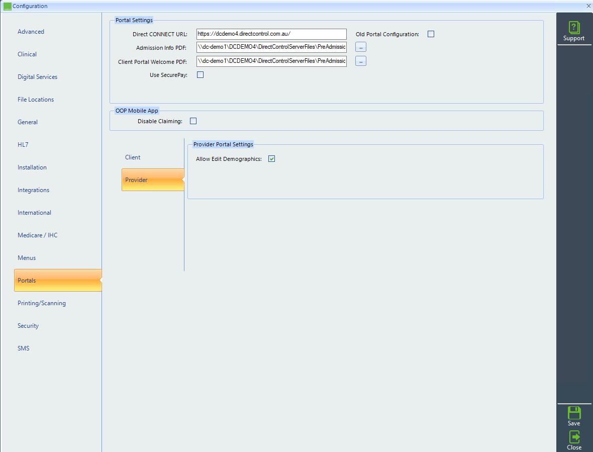This screenshot has width=593, height=452.
Task: Open the Menus section
Action: (27, 258)
